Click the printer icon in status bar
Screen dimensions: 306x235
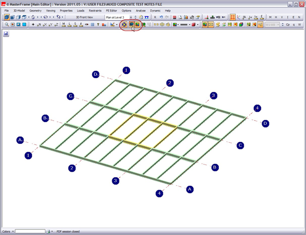coord(48,231)
